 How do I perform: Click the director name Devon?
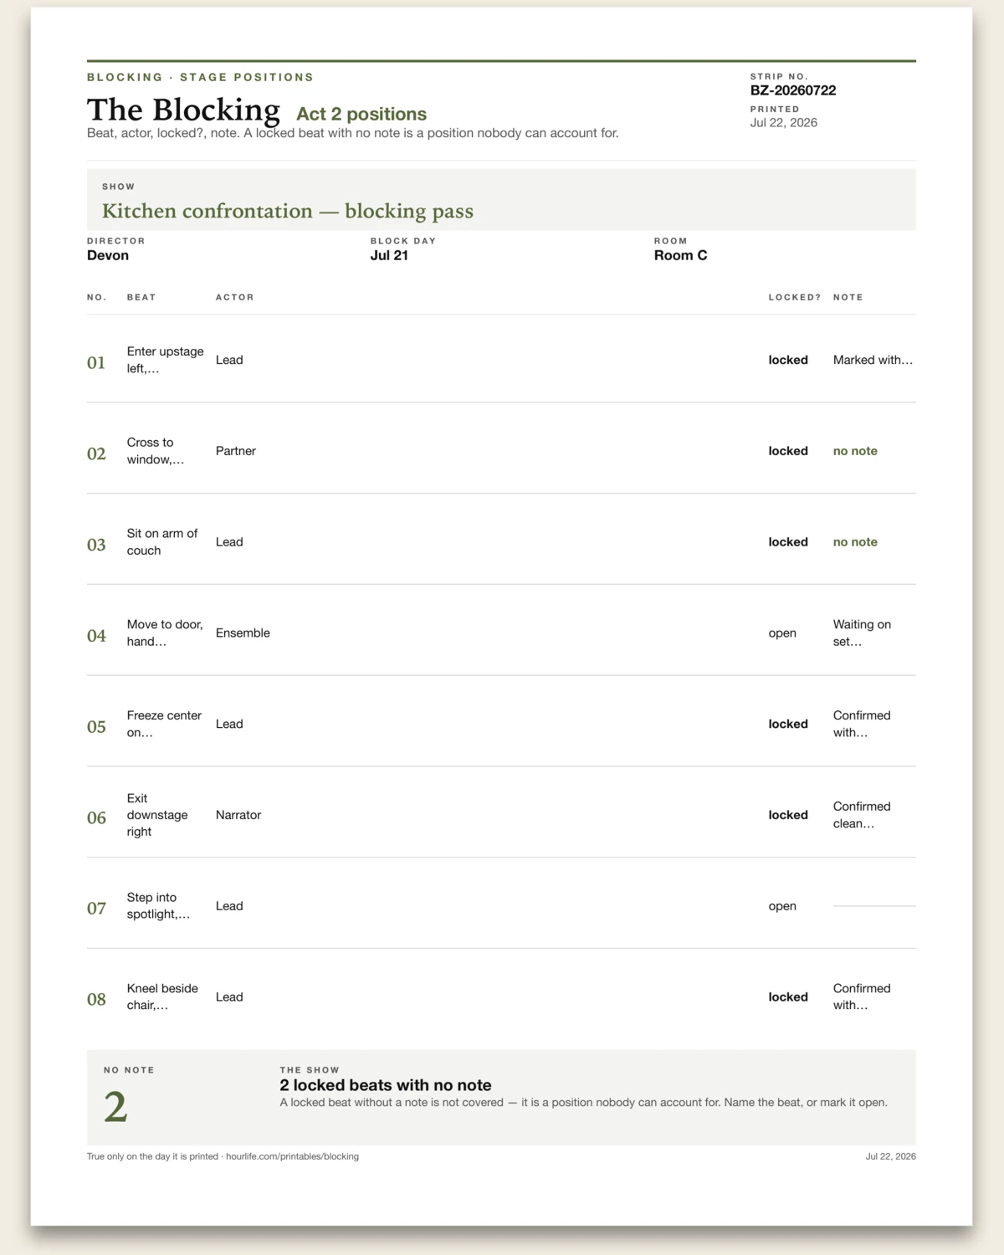108,255
